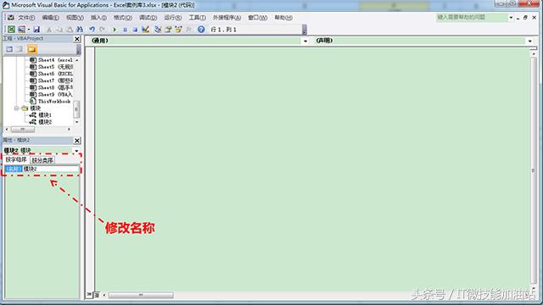Open the 文件 menu
Viewport: 543px width, 305px height.
[26, 17]
